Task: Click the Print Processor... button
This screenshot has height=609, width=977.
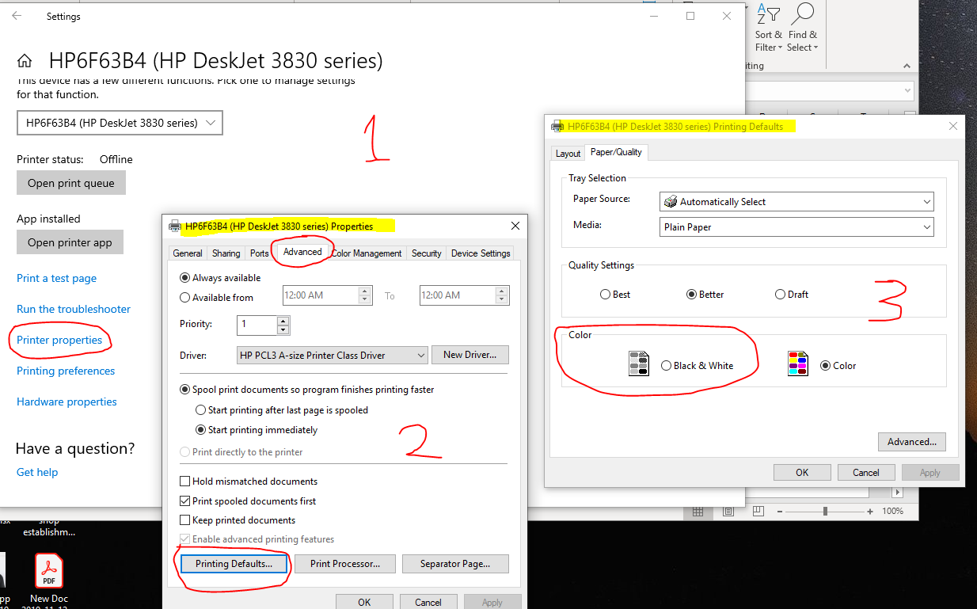Action: click(345, 564)
